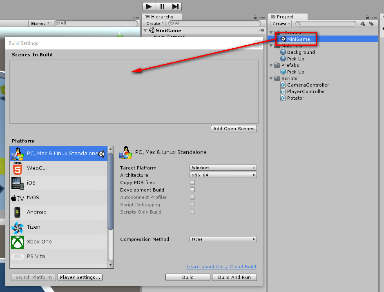Toggle the Autoconnect Profiler checkbox
Screen dimensions: 384x292
192,197
